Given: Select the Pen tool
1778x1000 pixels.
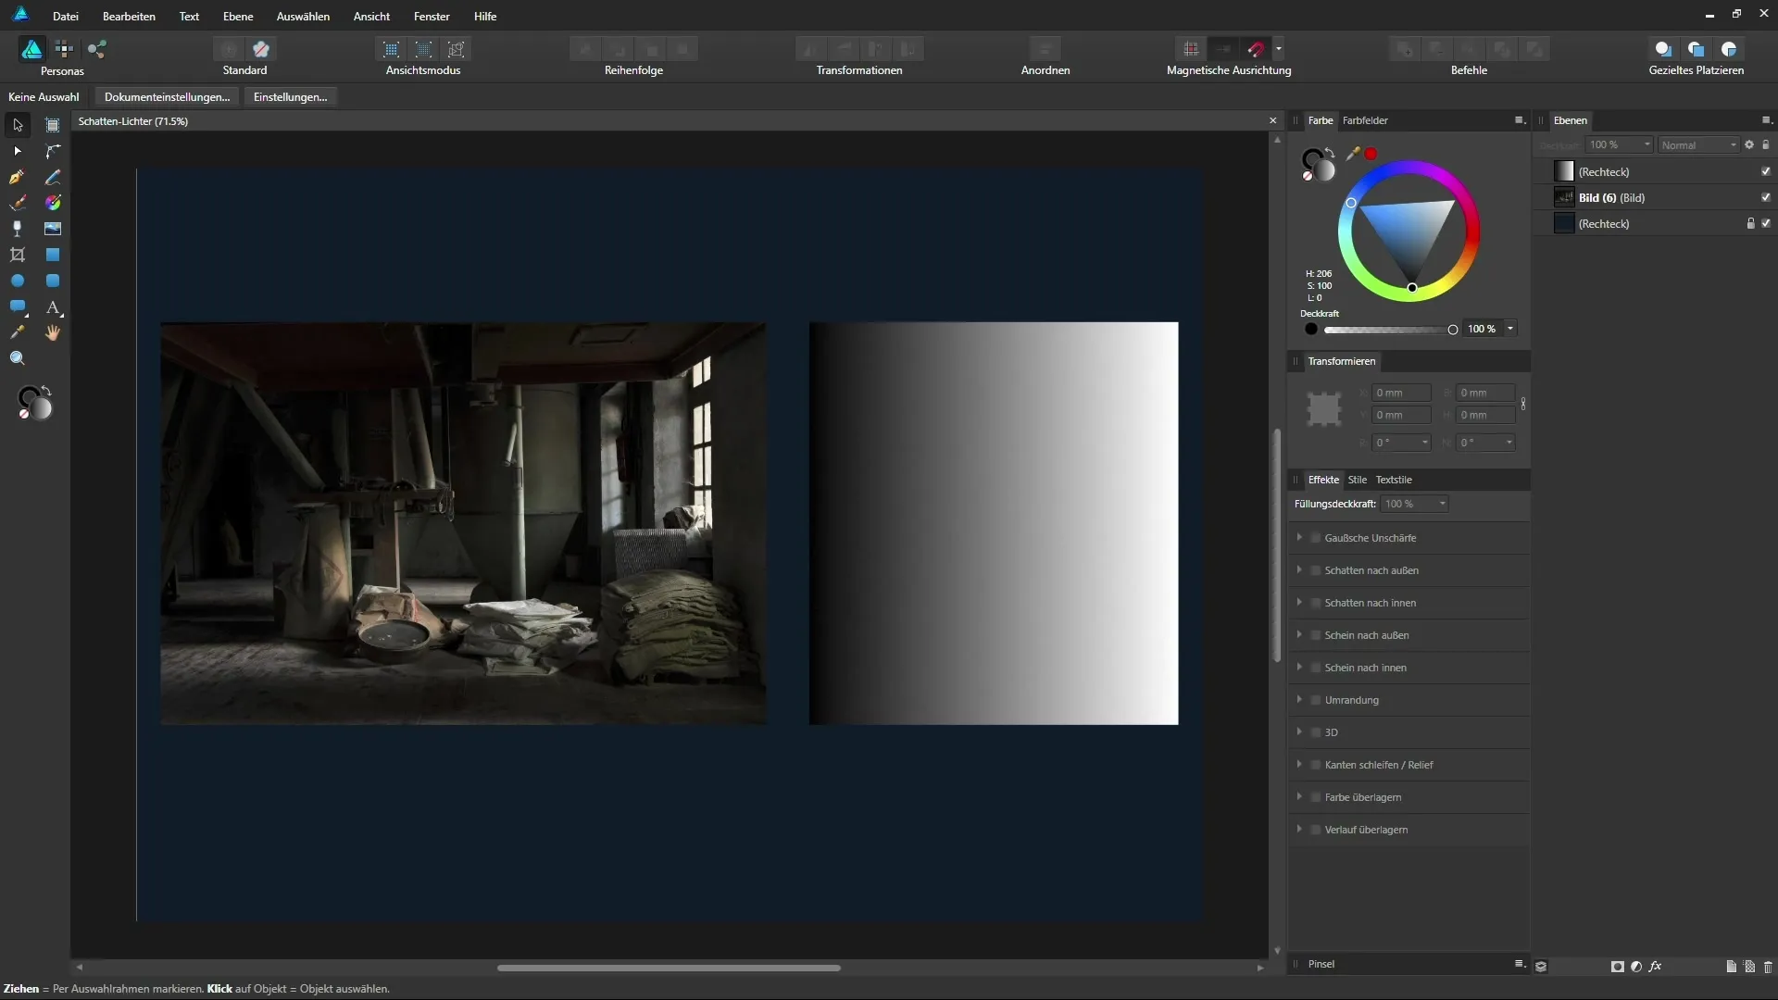Looking at the screenshot, I should (18, 177).
